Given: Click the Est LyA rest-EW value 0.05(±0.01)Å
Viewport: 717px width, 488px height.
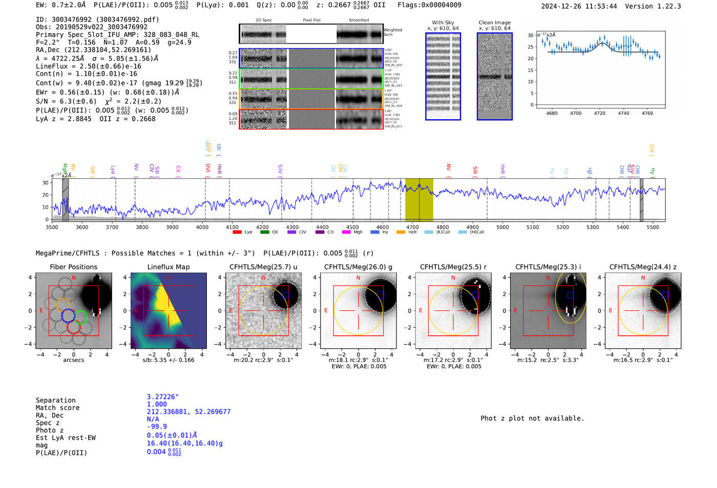Looking at the screenshot, I should pos(172,435).
